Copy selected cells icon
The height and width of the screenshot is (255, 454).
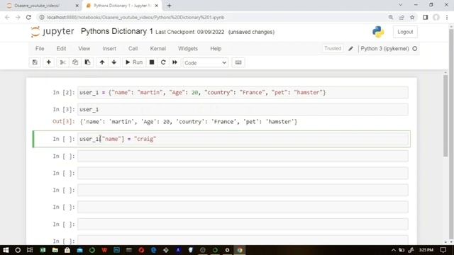(75, 62)
